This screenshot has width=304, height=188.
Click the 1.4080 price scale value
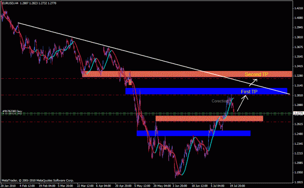[x=299, y=18]
